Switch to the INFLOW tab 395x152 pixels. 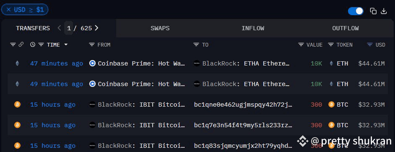253,28
